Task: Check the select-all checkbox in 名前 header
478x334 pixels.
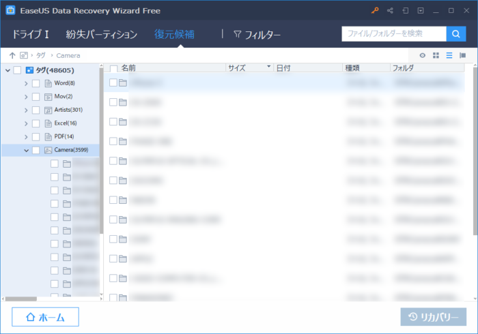Action: click(113, 68)
